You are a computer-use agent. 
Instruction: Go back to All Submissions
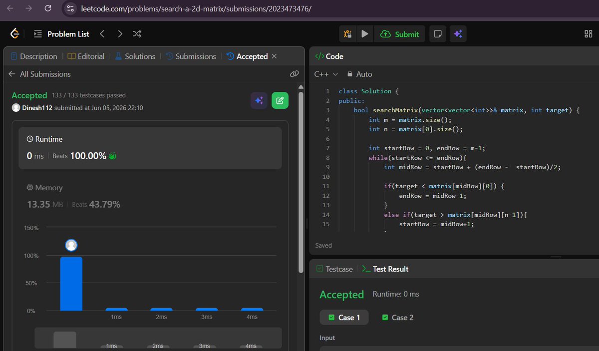click(x=40, y=74)
